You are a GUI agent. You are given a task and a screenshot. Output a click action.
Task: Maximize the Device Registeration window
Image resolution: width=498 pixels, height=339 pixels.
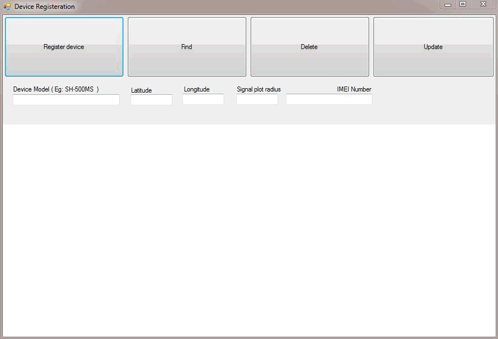(x=463, y=4)
